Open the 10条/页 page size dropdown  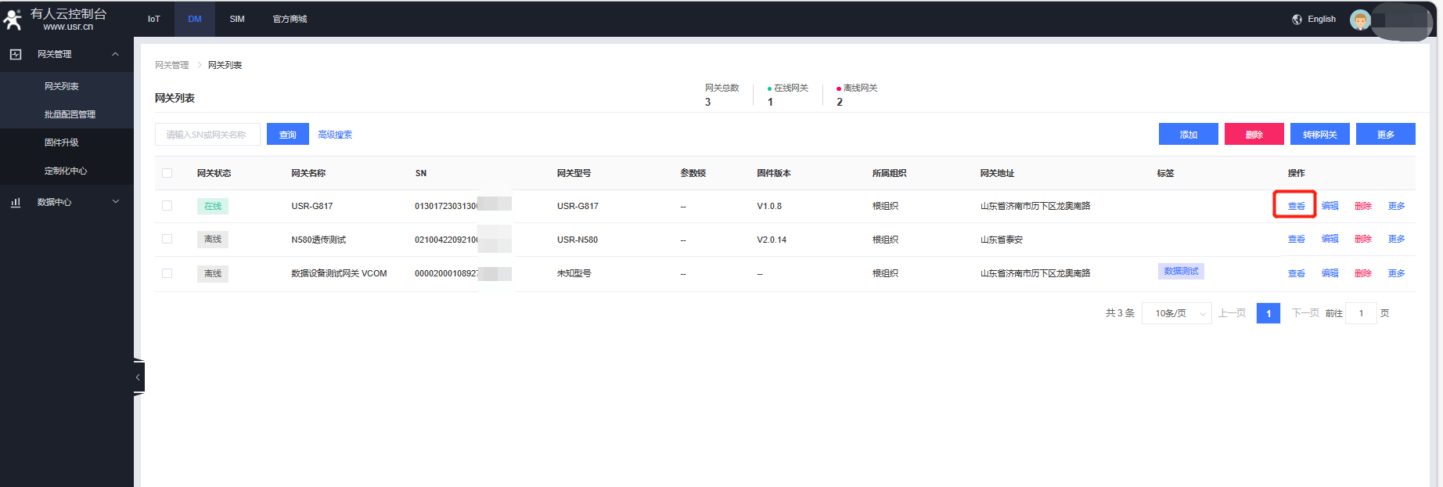pyautogui.click(x=1176, y=313)
